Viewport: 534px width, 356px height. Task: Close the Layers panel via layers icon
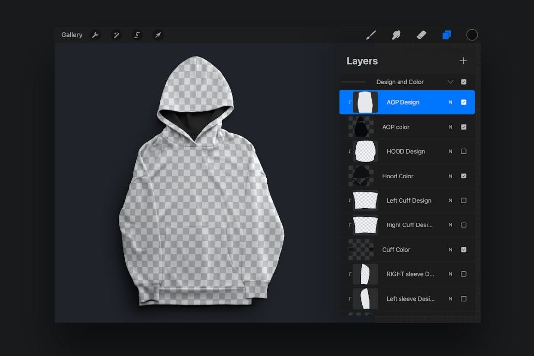click(446, 35)
